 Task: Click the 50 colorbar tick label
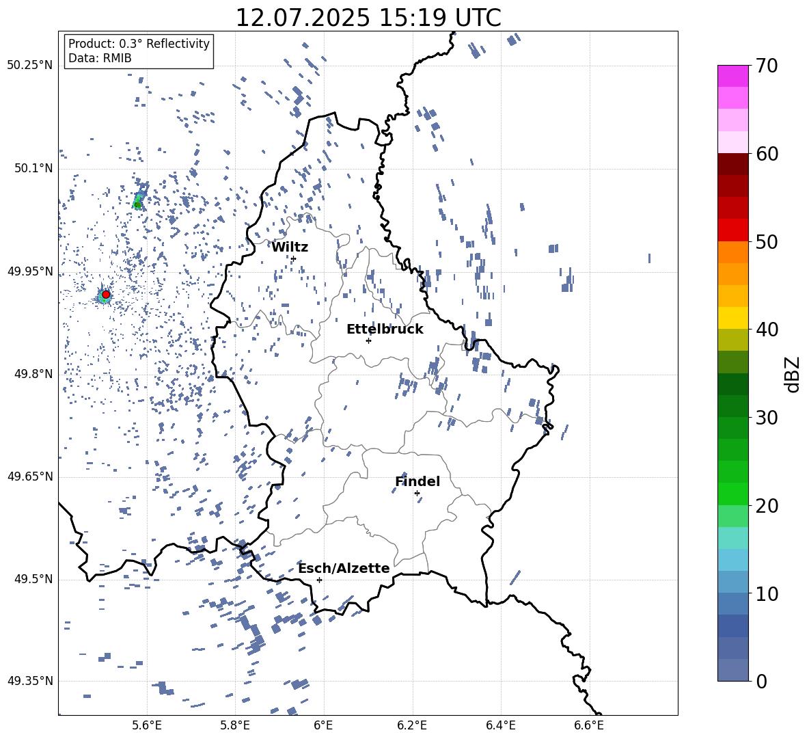(767, 241)
